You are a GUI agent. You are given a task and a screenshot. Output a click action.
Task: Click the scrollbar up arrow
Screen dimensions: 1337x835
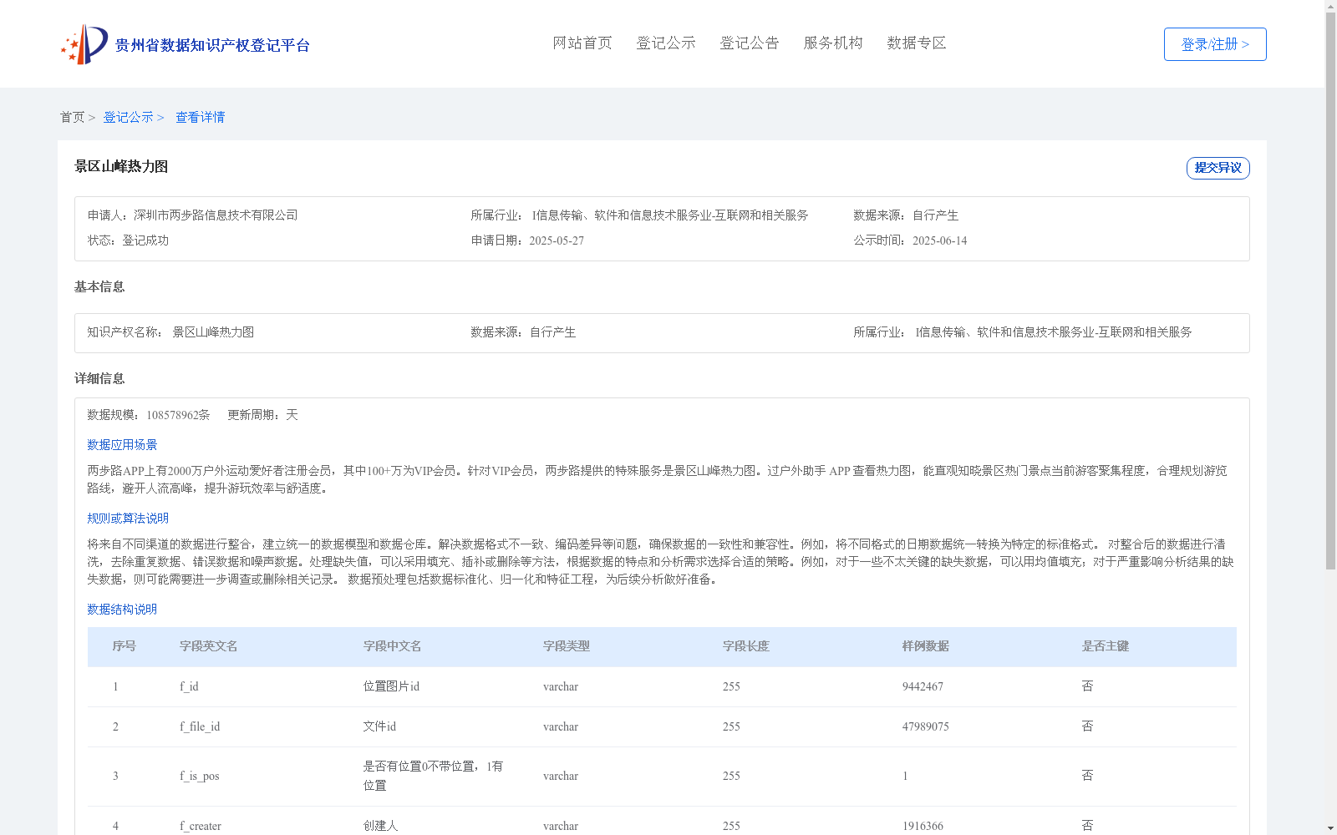[x=1331, y=6]
